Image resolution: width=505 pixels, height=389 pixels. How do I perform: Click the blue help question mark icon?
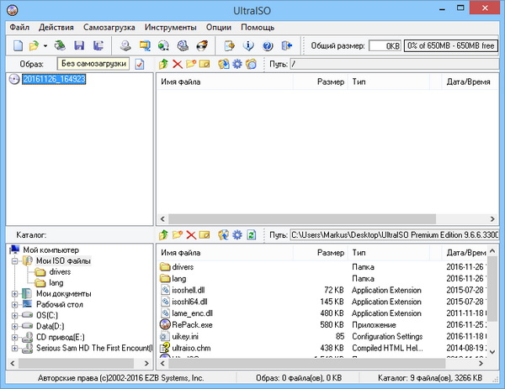tap(268, 45)
